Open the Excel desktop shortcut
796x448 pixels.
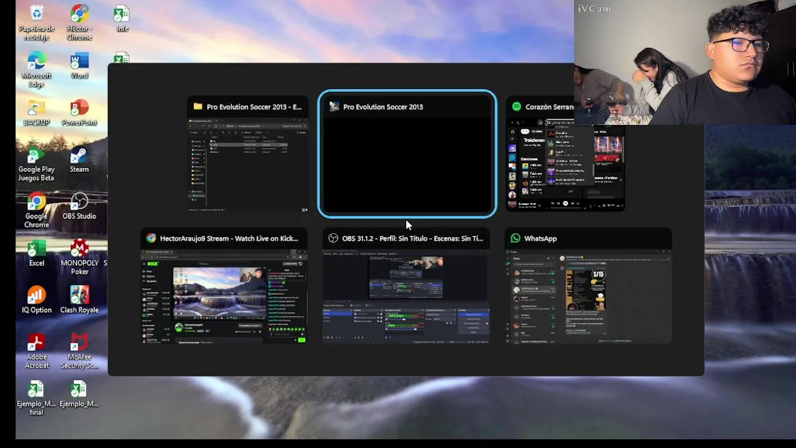tap(37, 253)
